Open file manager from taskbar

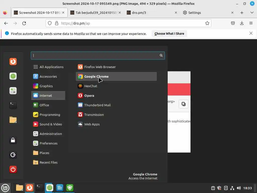click(x=20, y=188)
